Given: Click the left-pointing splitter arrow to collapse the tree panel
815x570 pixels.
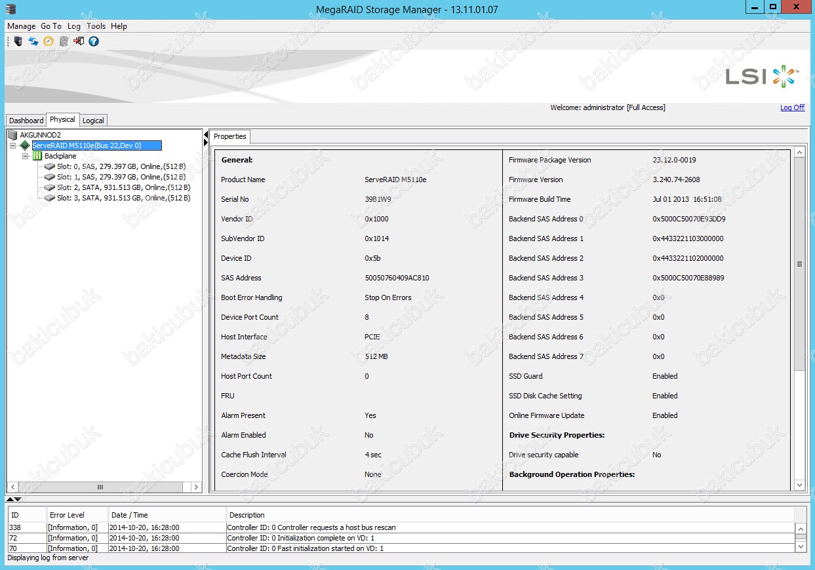Looking at the screenshot, I should tap(206, 134).
